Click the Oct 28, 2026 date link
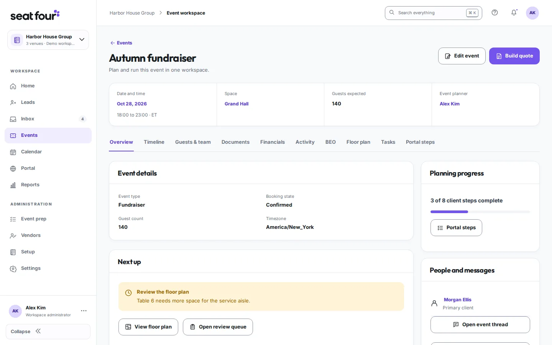Image resolution: width=552 pixels, height=345 pixels. coord(132,104)
